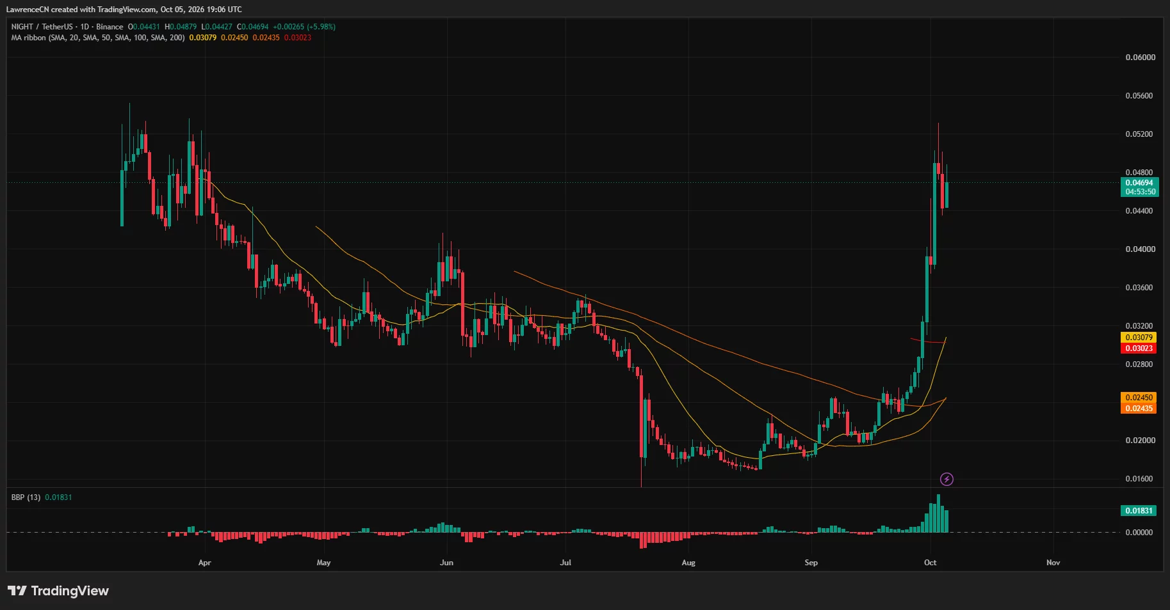Click the Aug label on the time axis

click(688, 563)
